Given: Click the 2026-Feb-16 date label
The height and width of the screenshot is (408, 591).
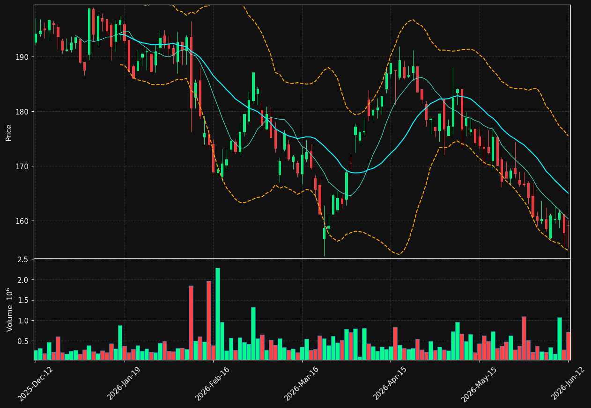Looking at the screenshot, I should pyautogui.click(x=213, y=384).
